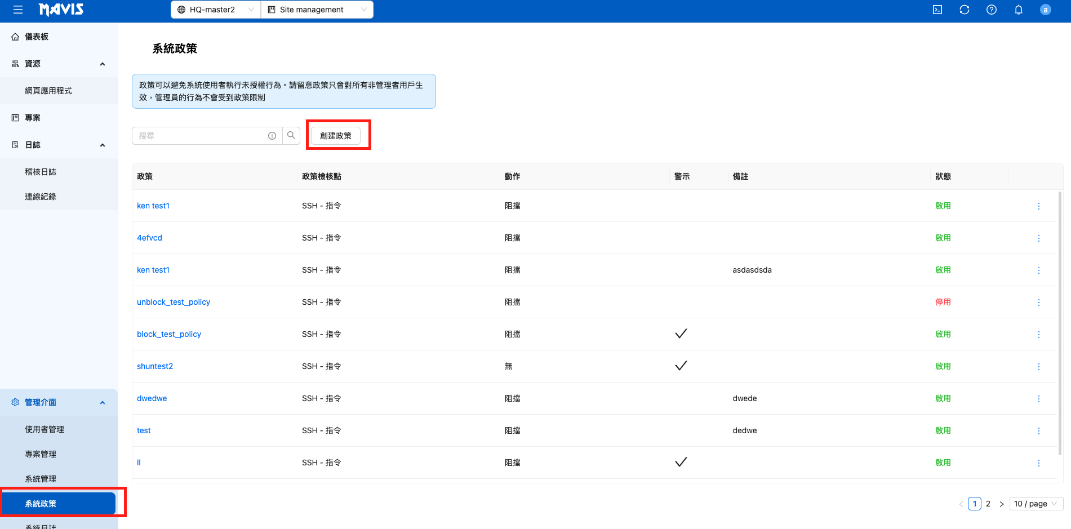Open the block_test_policy link
This screenshot has width=1071, height=529.
click(169, 334)
